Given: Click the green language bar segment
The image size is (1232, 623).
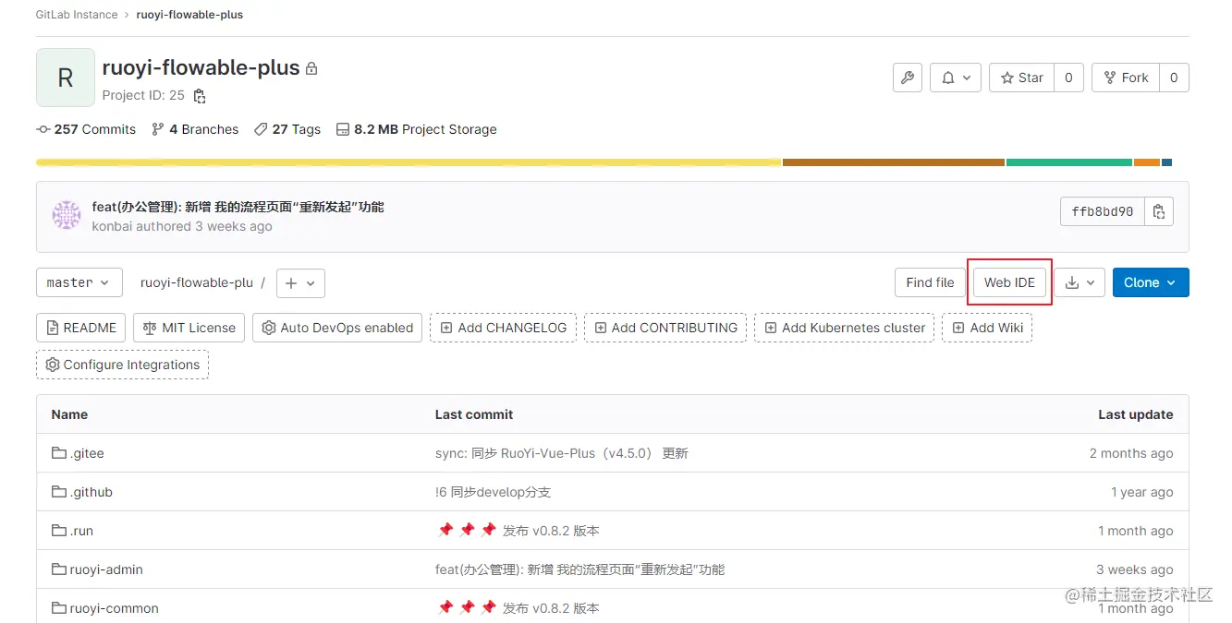Looking at the screenshot, I should 1069,162.
